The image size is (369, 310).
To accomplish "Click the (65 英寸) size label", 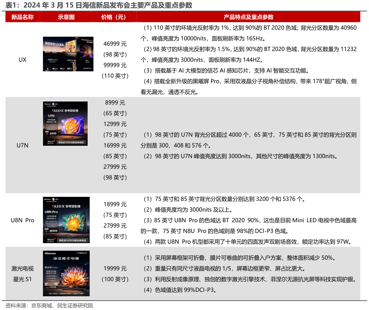I will tap(115, 114).
